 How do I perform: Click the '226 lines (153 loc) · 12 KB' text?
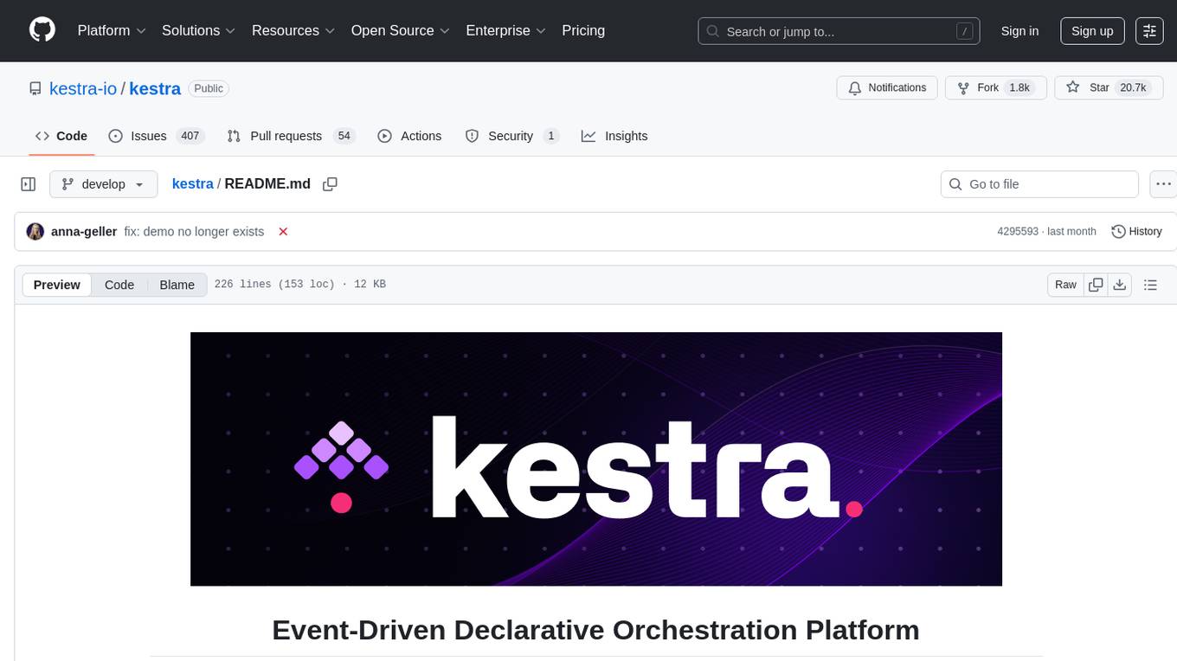tap(300, 285)
